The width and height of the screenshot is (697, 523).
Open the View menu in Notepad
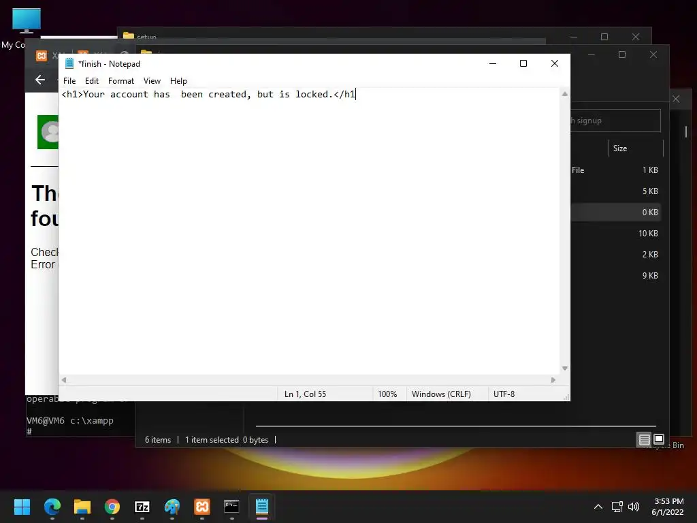pos(152,81)
